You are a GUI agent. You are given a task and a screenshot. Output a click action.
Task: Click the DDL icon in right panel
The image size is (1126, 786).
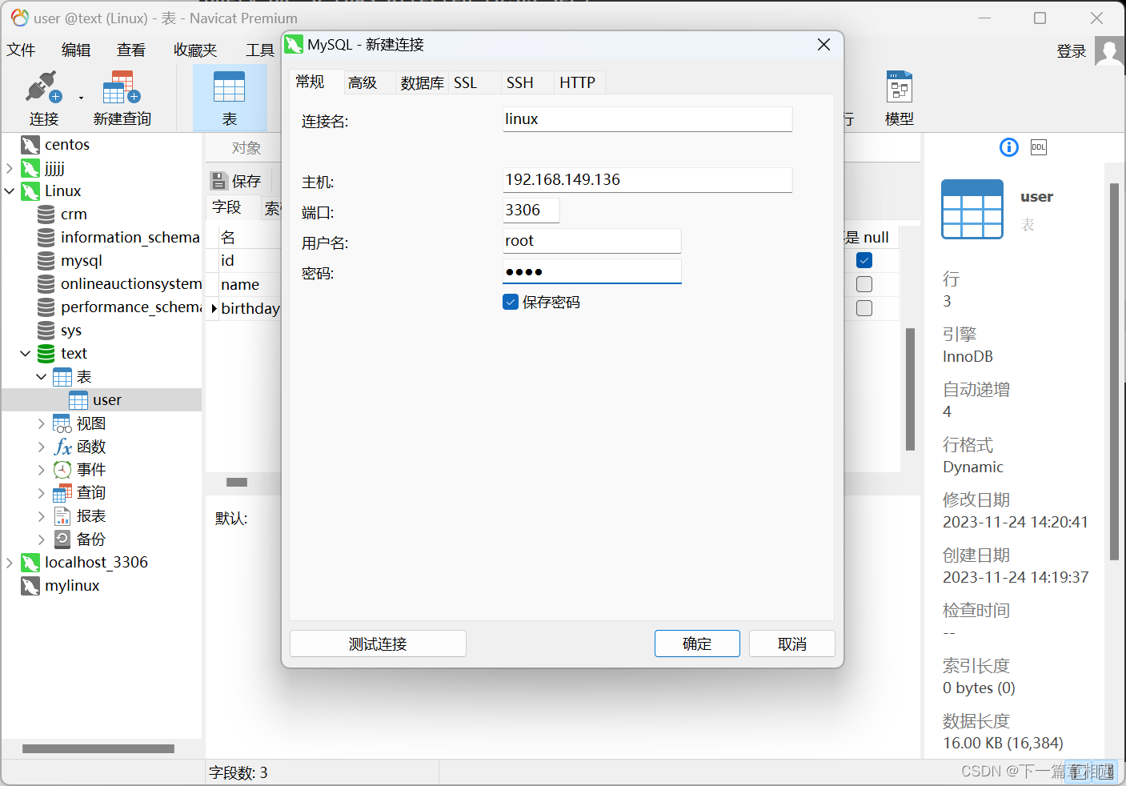(x=1039, y=147)
